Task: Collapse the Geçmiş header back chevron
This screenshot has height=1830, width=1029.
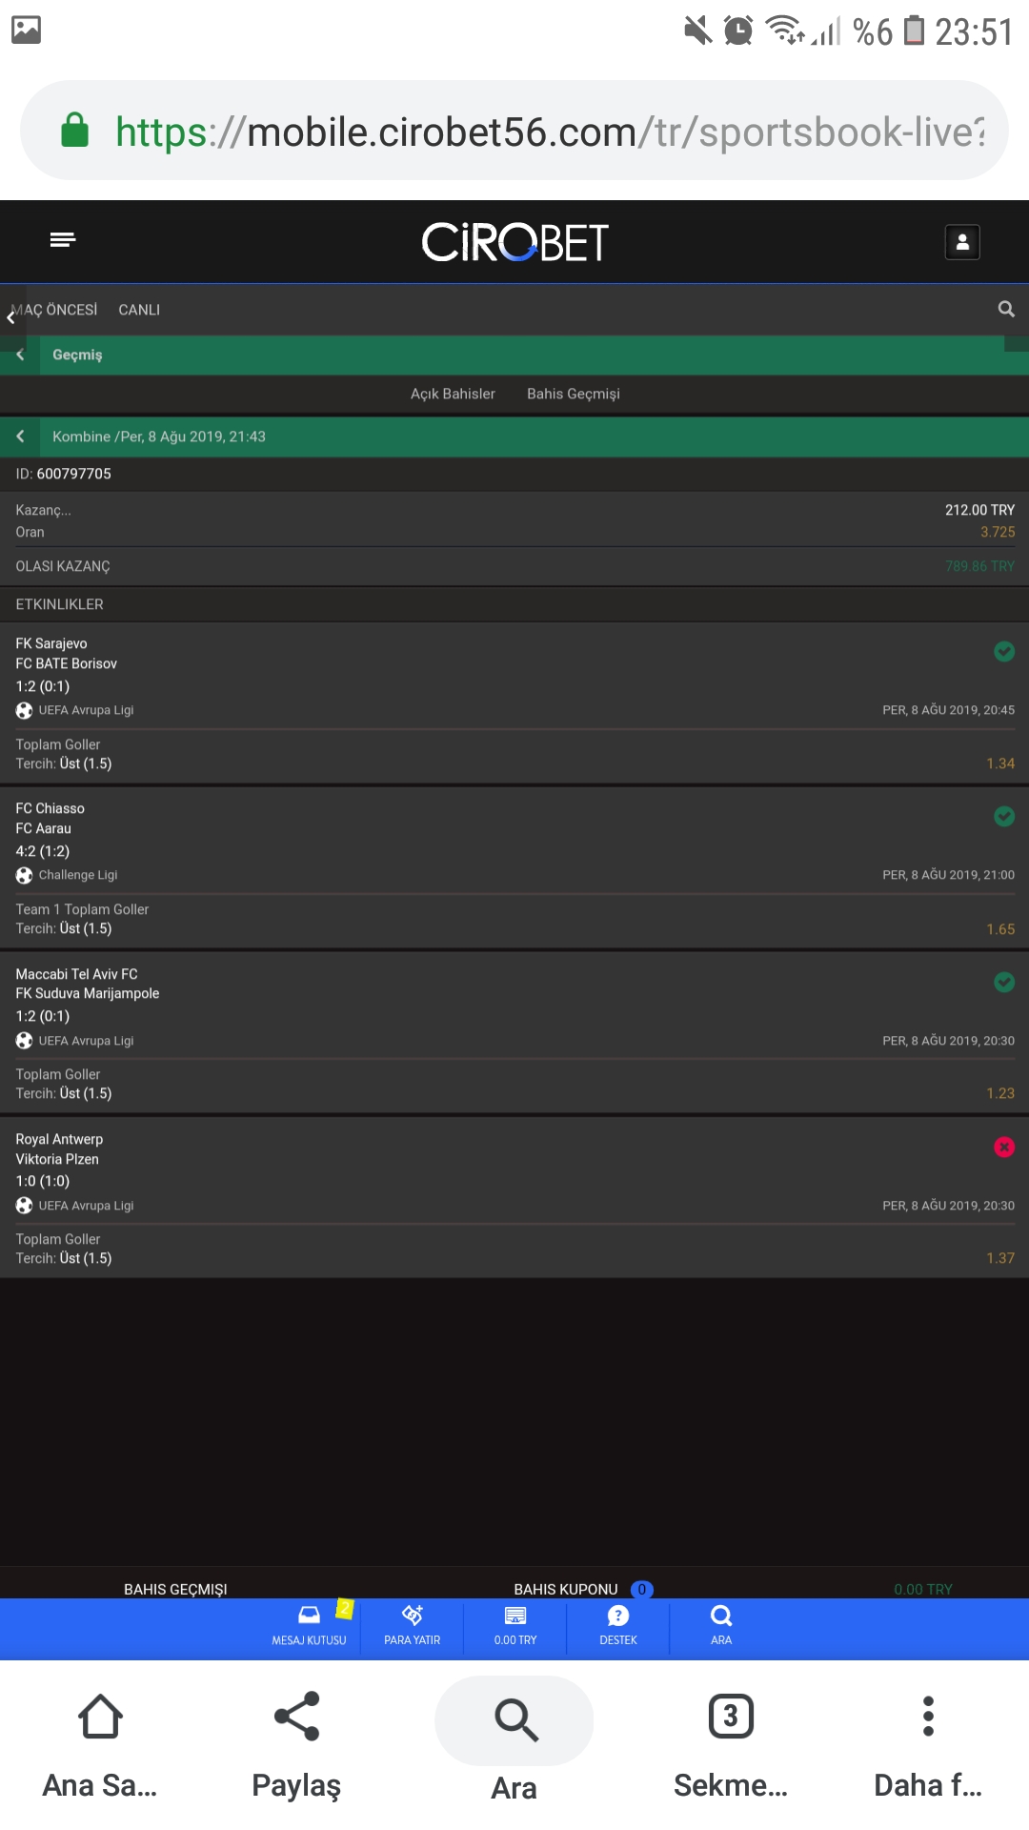Action: (x=20, y=355)
